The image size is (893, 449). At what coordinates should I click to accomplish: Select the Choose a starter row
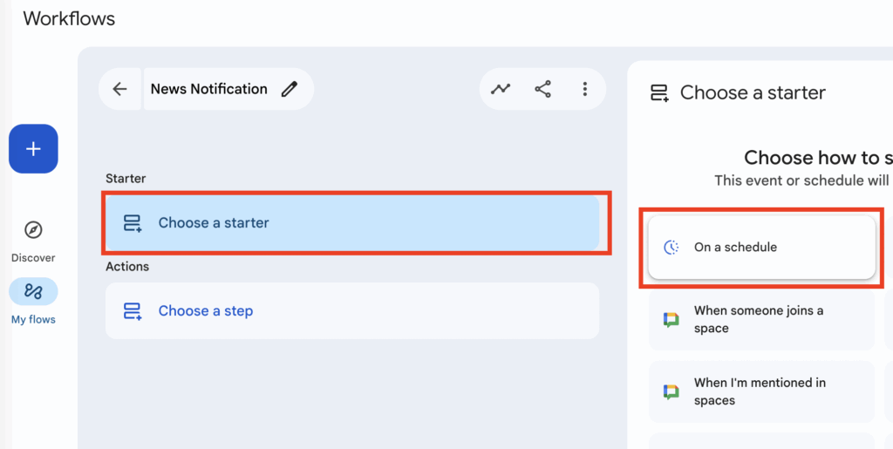(352, 223)
